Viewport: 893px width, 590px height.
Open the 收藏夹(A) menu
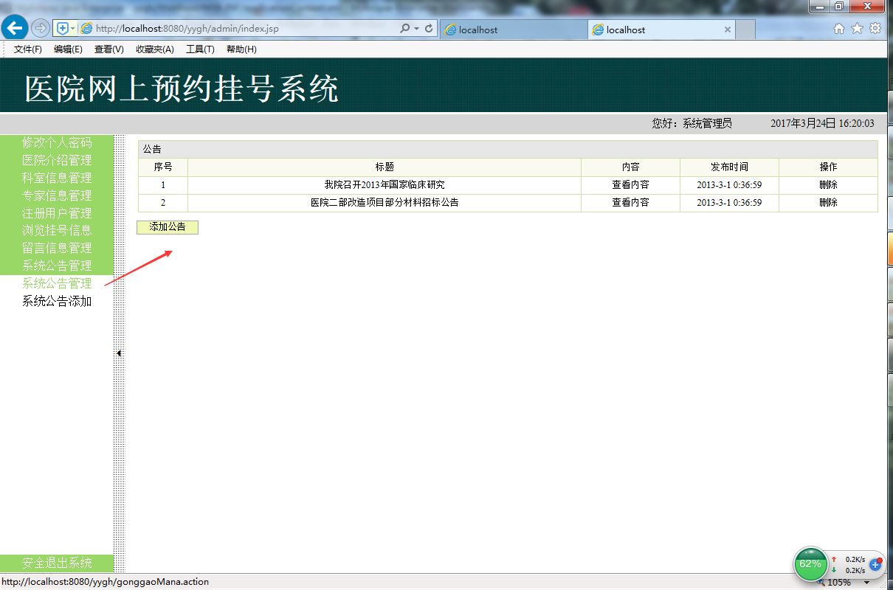click(155, 49)
